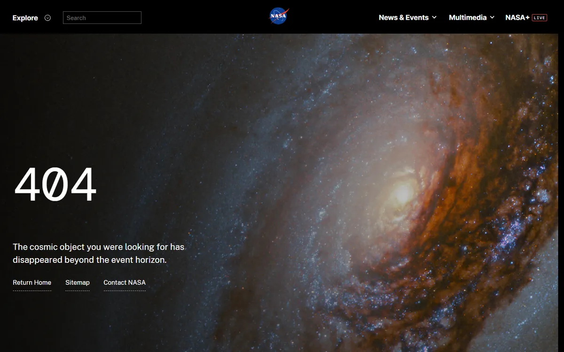Viewport: 564px width, 352px height.
Task: Expand the Multimedia chevron arrow
Action: click(x=492, y=17)
